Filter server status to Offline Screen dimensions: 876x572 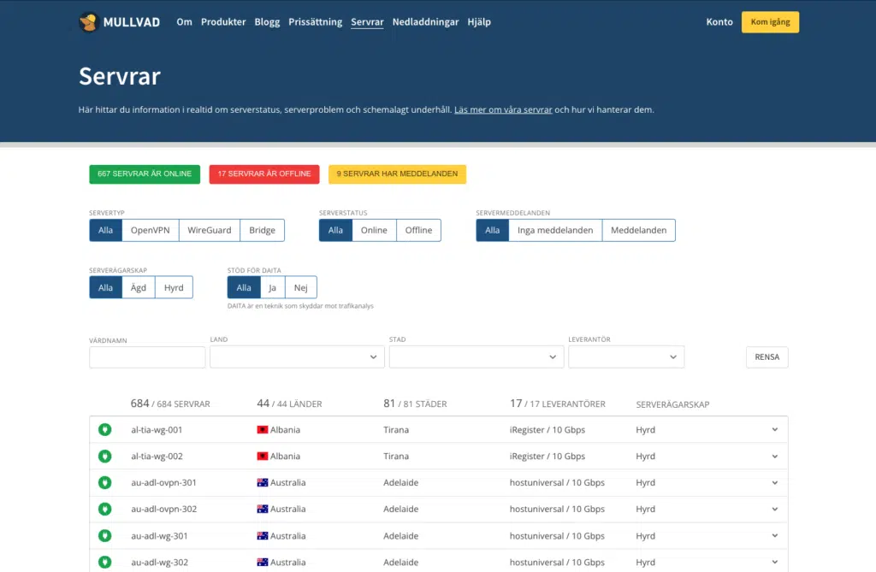click(418, 230)
